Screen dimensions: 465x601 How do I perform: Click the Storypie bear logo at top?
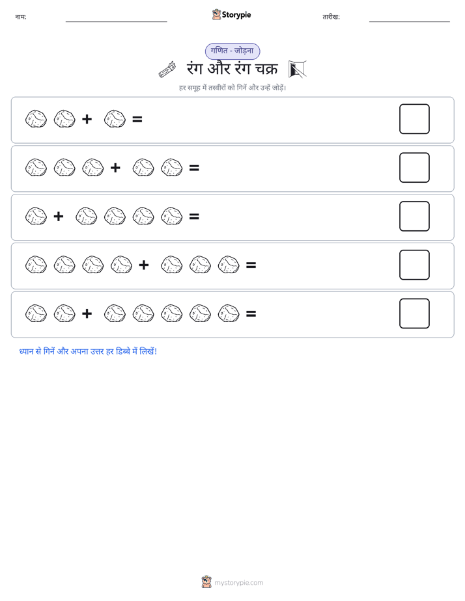216,14
